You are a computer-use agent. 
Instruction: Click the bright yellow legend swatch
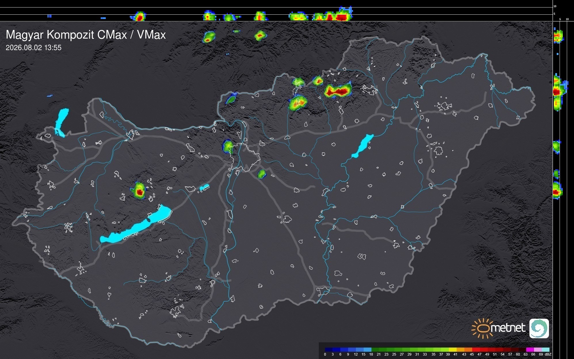453,349
